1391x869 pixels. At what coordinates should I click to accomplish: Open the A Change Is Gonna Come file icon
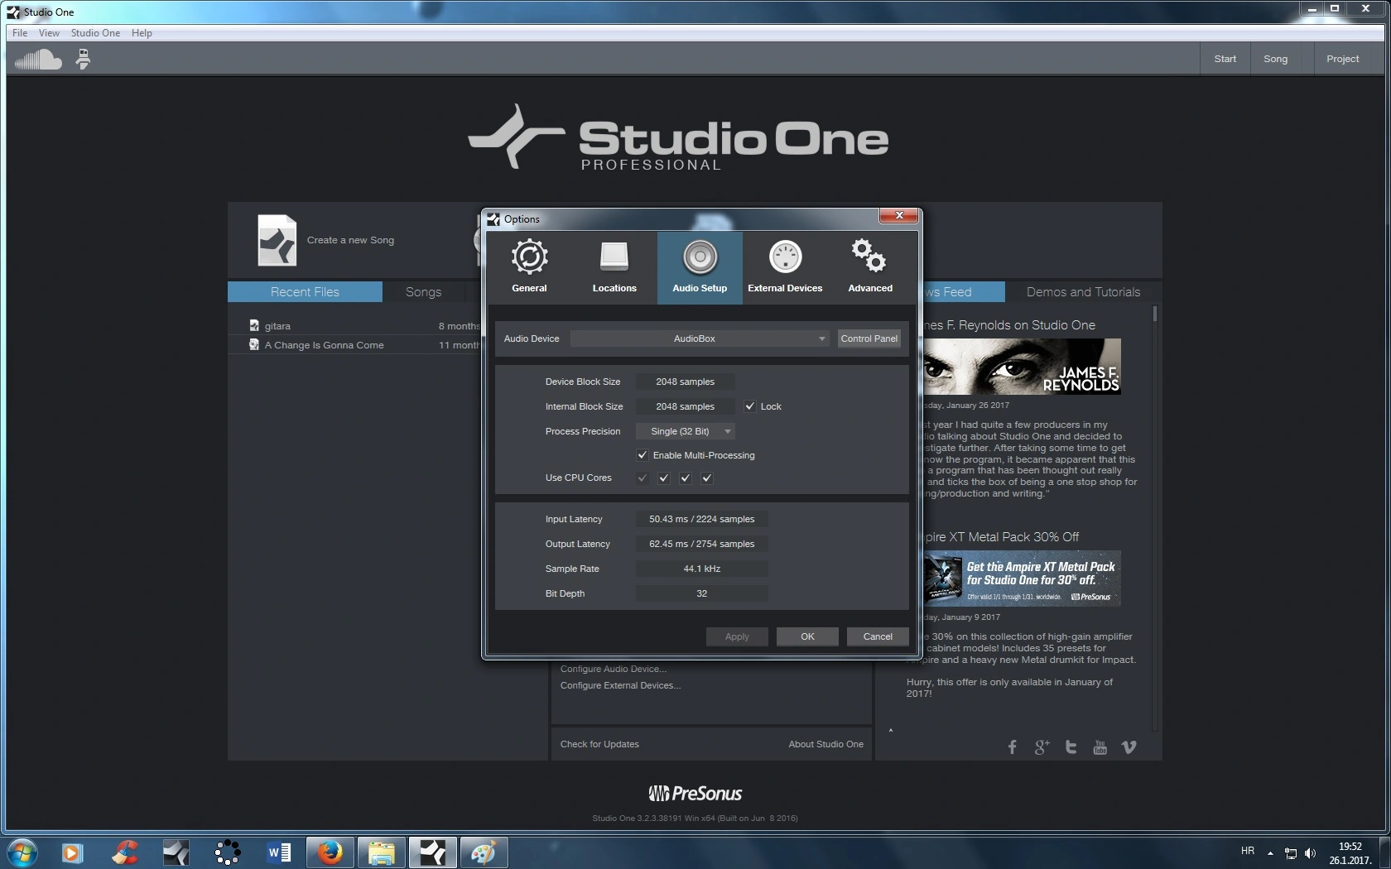pos(254,345)
